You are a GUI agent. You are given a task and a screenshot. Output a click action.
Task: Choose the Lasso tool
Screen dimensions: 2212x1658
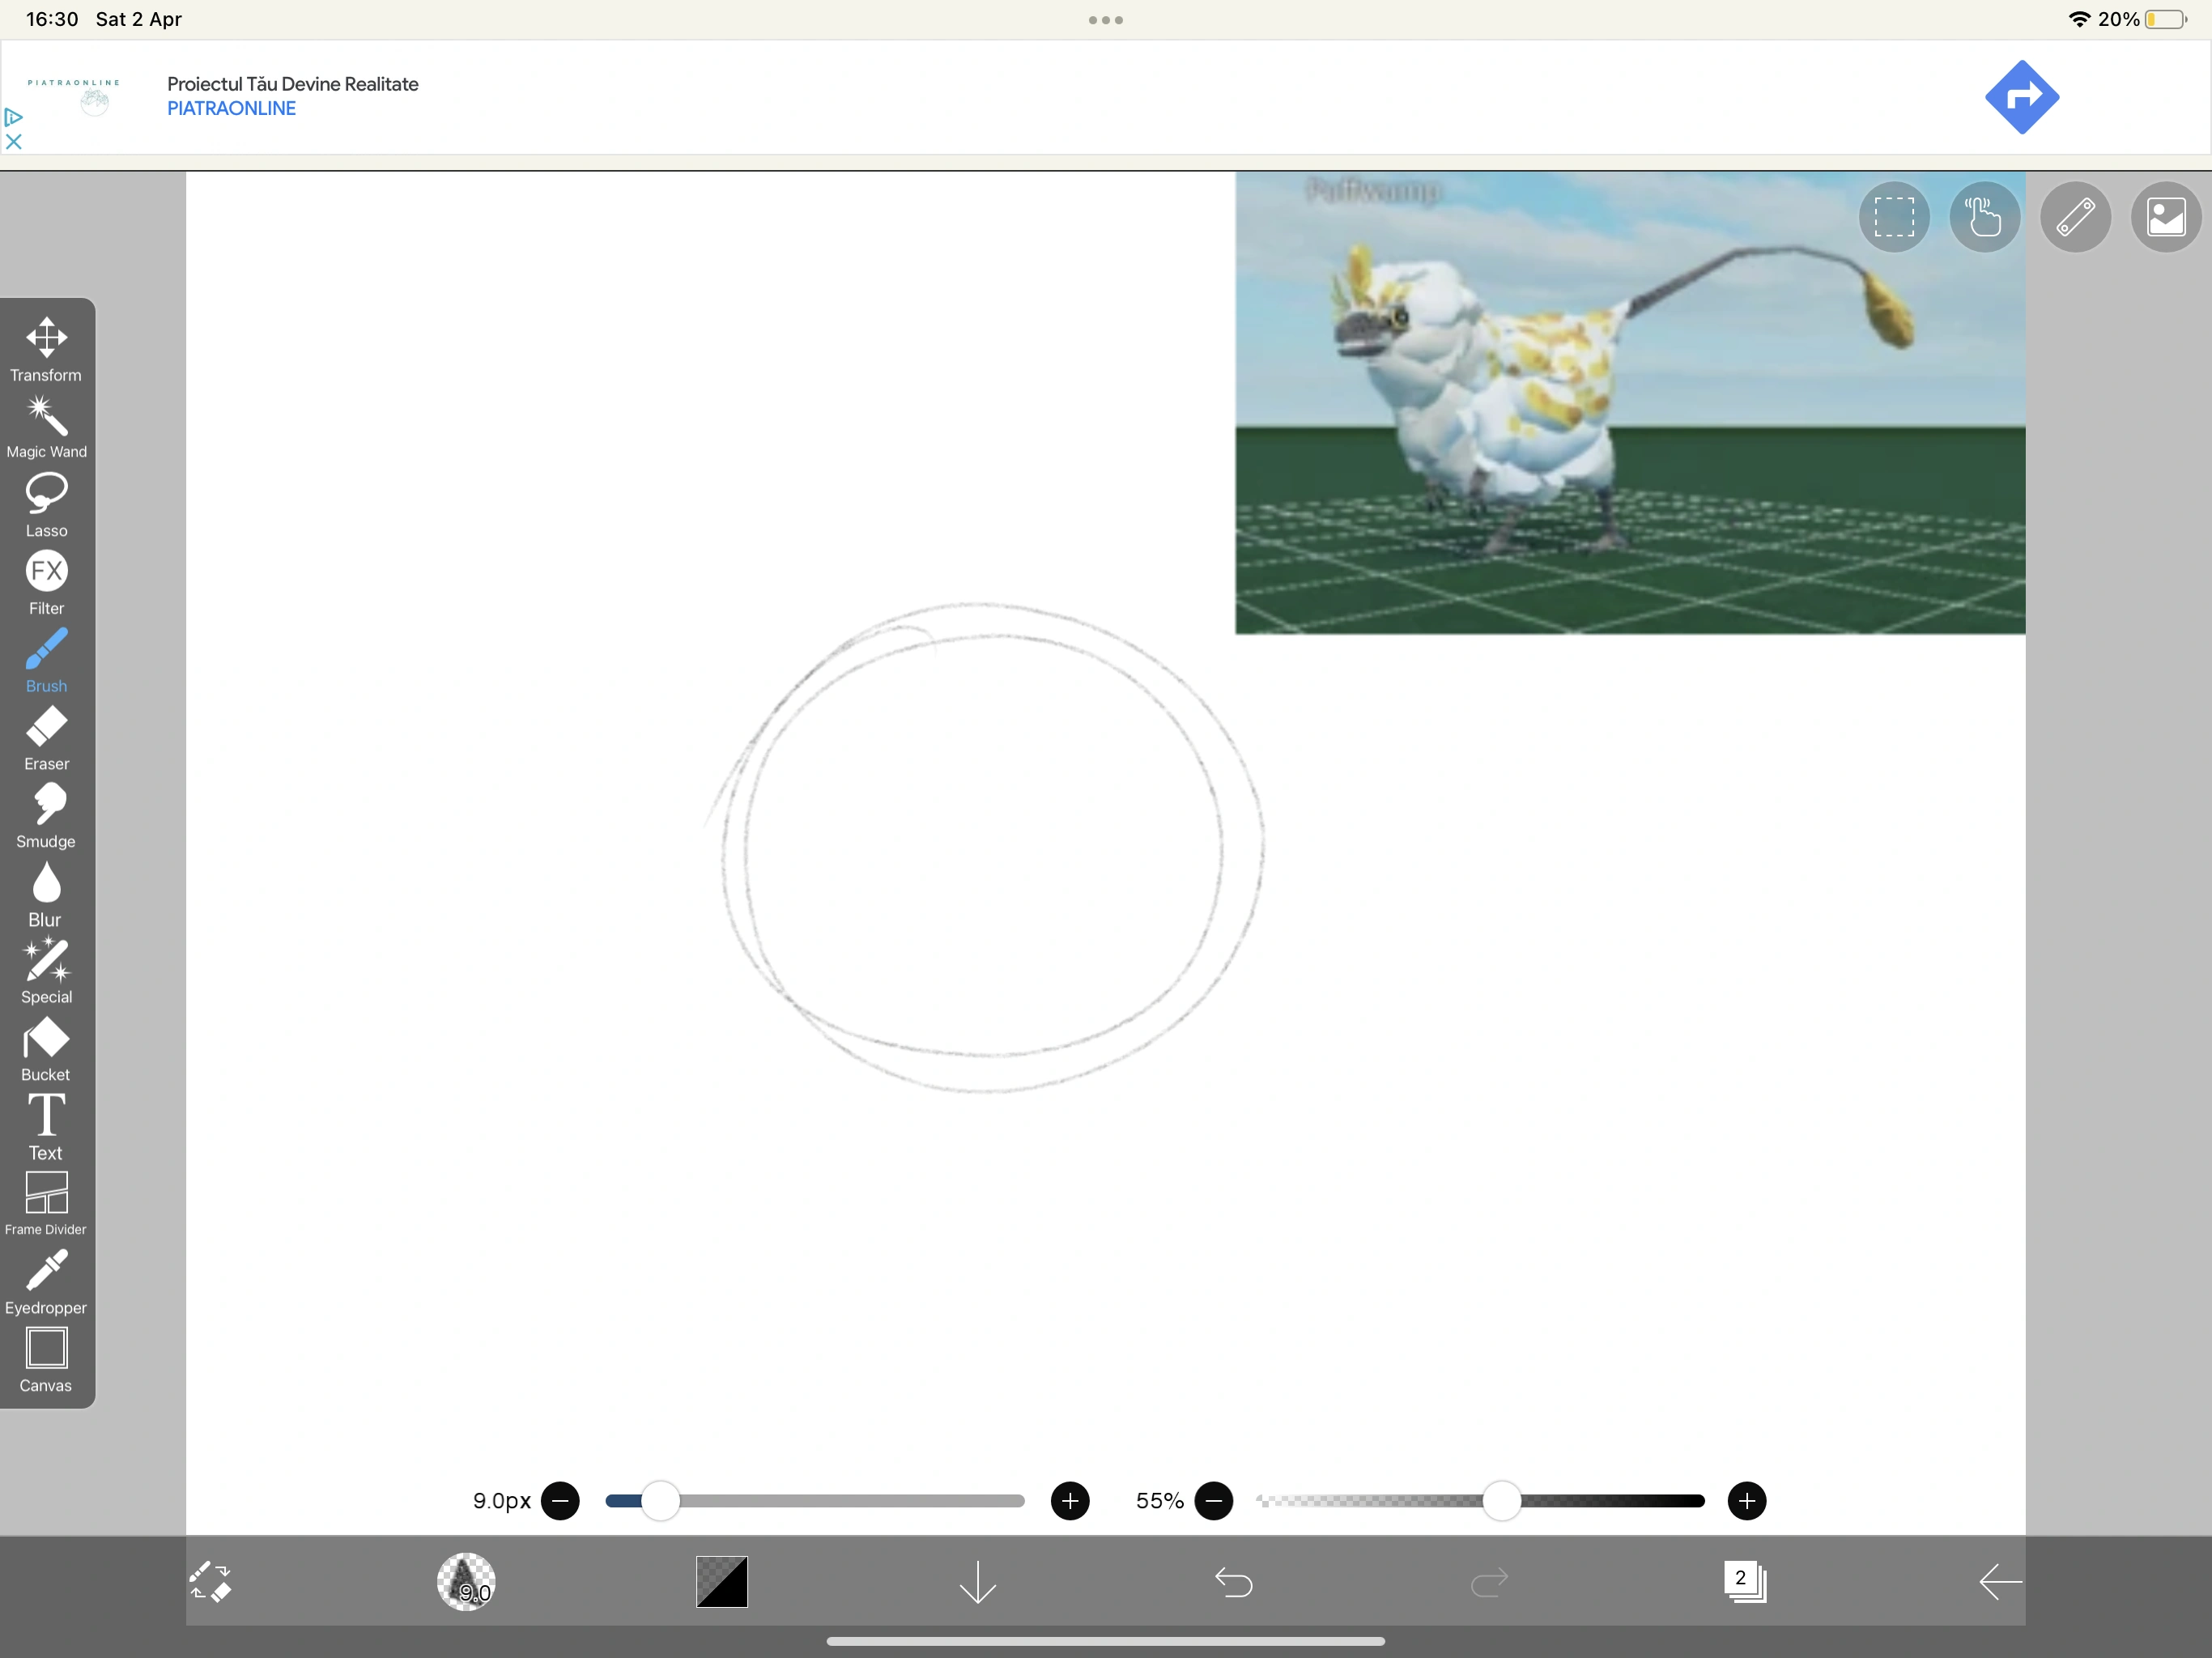pos(46,504)
